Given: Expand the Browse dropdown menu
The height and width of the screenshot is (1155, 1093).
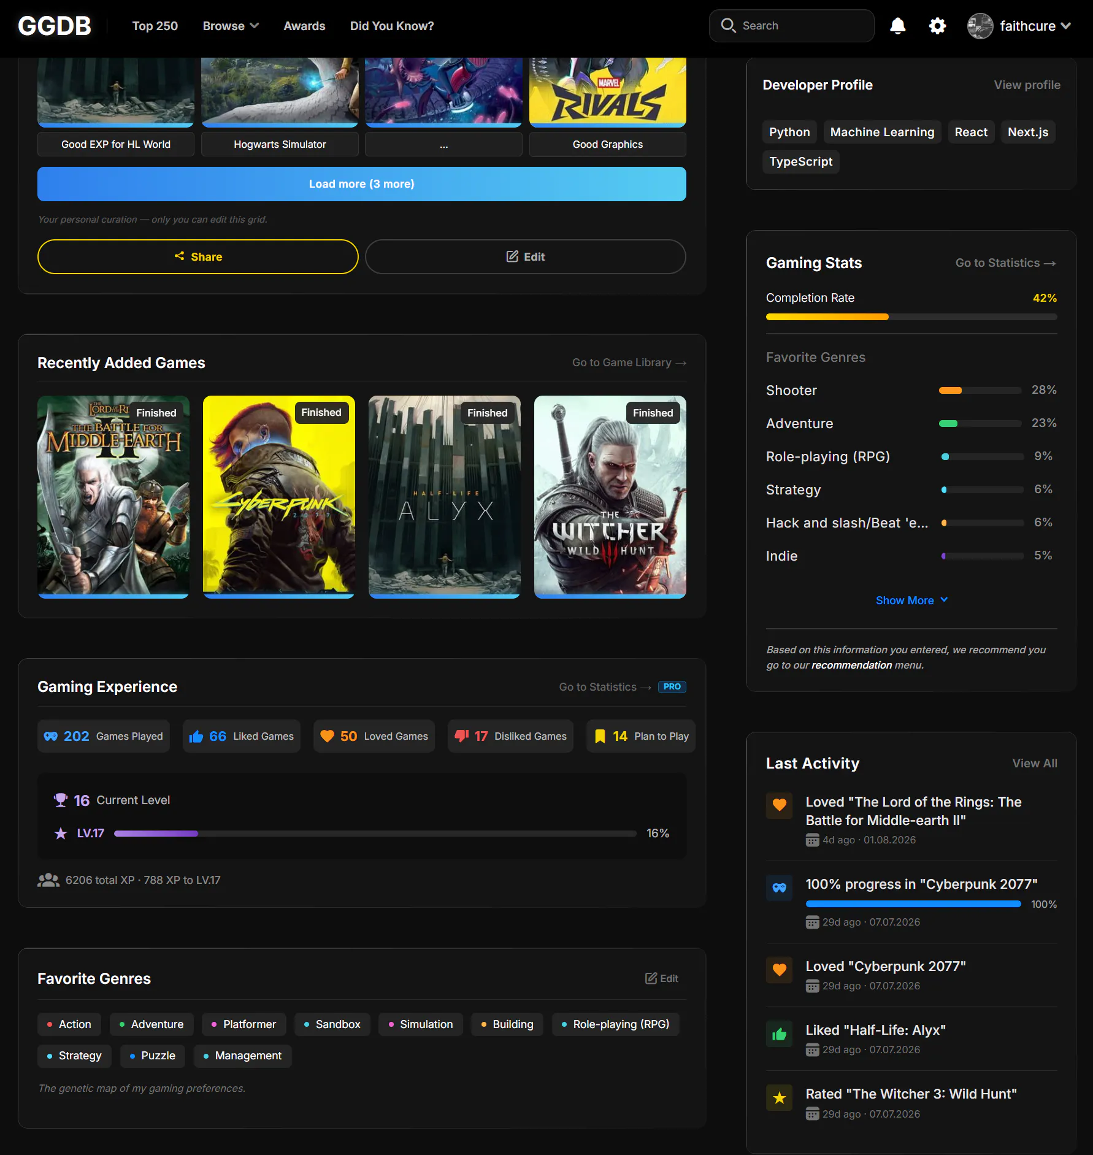Looking at the screenshot, I should [231, 26].
